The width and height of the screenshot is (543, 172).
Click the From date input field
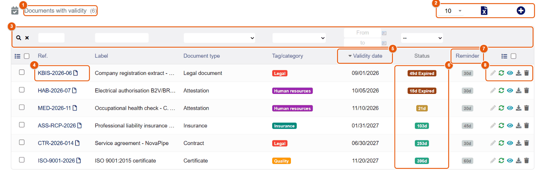(x=362, y=33)
